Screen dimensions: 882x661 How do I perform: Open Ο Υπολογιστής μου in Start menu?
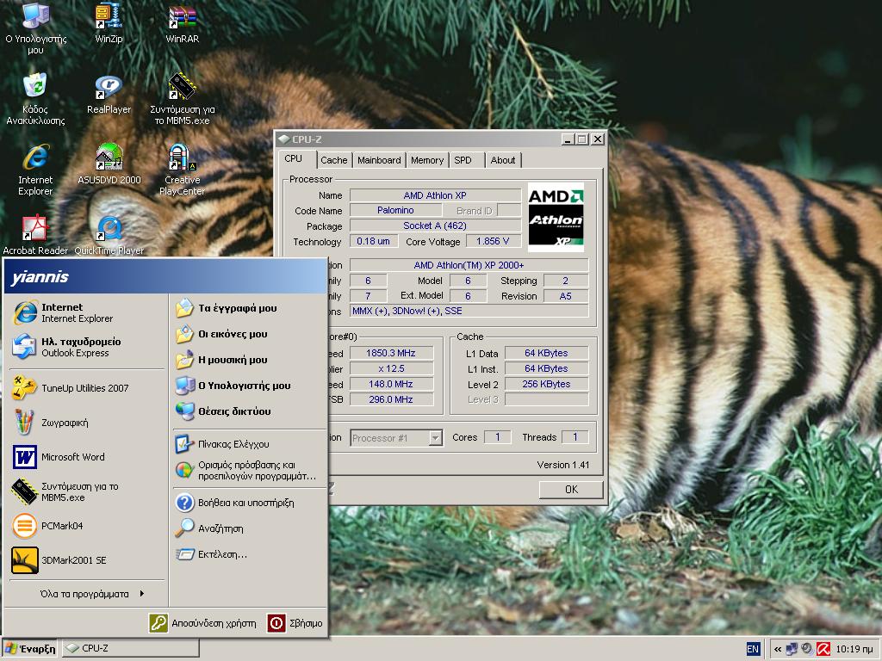coord(247,386)
